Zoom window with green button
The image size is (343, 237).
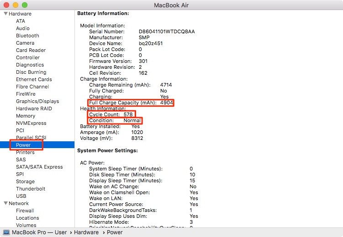click(25, 5)
